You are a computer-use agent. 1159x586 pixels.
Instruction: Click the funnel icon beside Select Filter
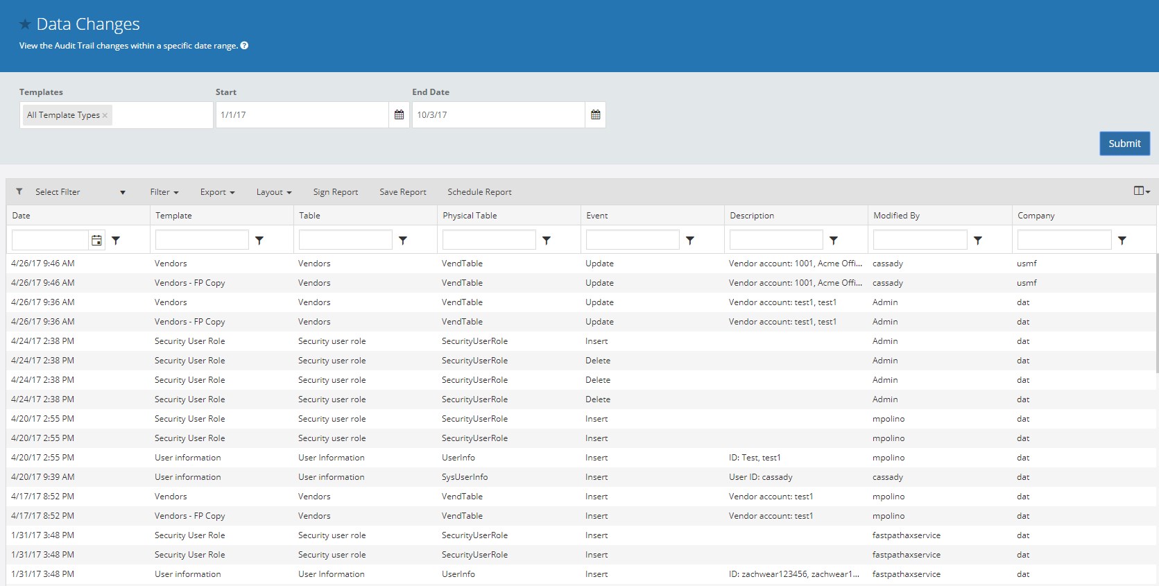pyautogui.click(x=19, y=192)
